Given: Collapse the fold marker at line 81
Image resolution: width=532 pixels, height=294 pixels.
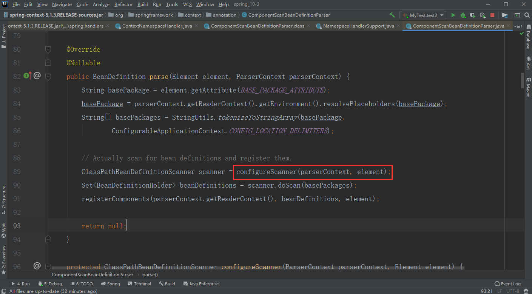Looking at the screenshot, I should coord(48,63).
